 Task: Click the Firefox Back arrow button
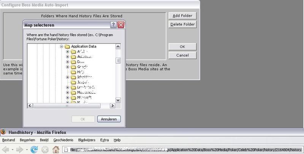coord(6,150)
